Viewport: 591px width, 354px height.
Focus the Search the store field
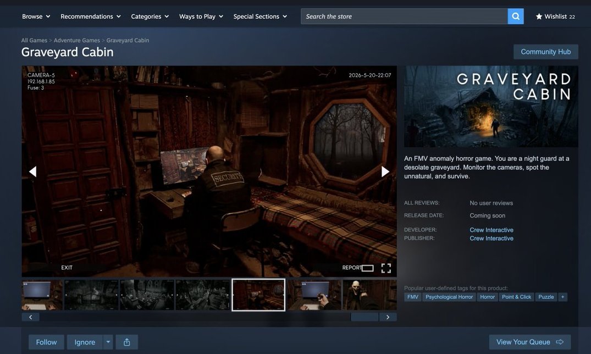(x=404, y=16)
